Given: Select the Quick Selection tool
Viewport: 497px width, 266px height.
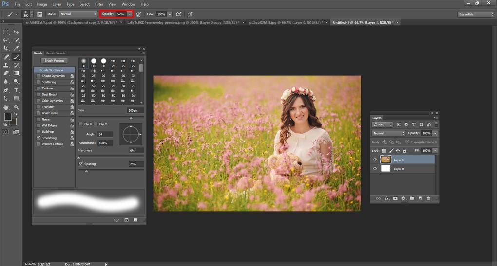Looking at the screenshot, I should [16, 40].
